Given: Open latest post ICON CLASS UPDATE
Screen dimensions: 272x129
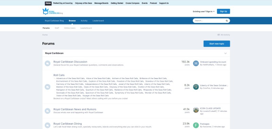Looking at the screenshot, I should click(210, 108).
